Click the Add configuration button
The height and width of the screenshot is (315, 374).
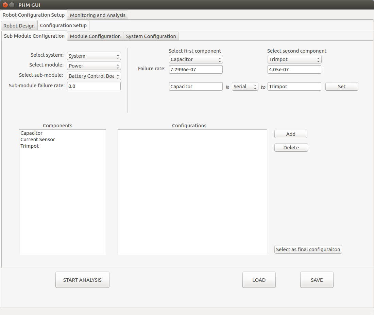pyautogui.click(x=291, y=134)
